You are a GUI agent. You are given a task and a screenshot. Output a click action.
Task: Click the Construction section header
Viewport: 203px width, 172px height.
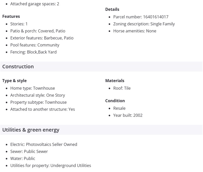[18, 67]
